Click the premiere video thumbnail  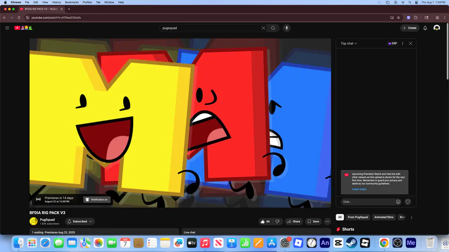pos(180,123)
